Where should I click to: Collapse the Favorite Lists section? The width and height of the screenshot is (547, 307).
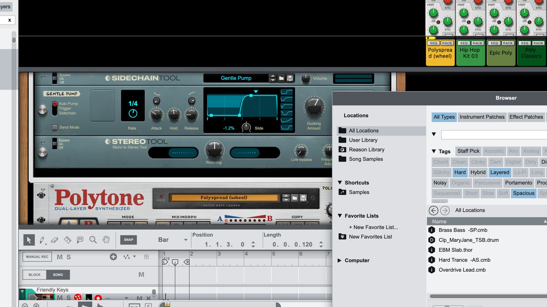point(340,216)
